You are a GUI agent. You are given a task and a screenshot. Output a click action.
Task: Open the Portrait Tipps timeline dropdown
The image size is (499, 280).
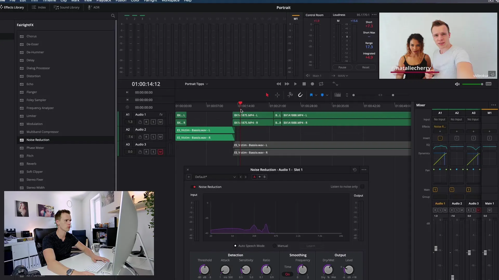pyautogui.click(x=196, y=84)
